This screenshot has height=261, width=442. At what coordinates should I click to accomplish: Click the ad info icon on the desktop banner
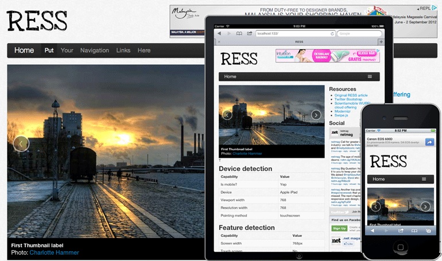(x=434, y=7)
